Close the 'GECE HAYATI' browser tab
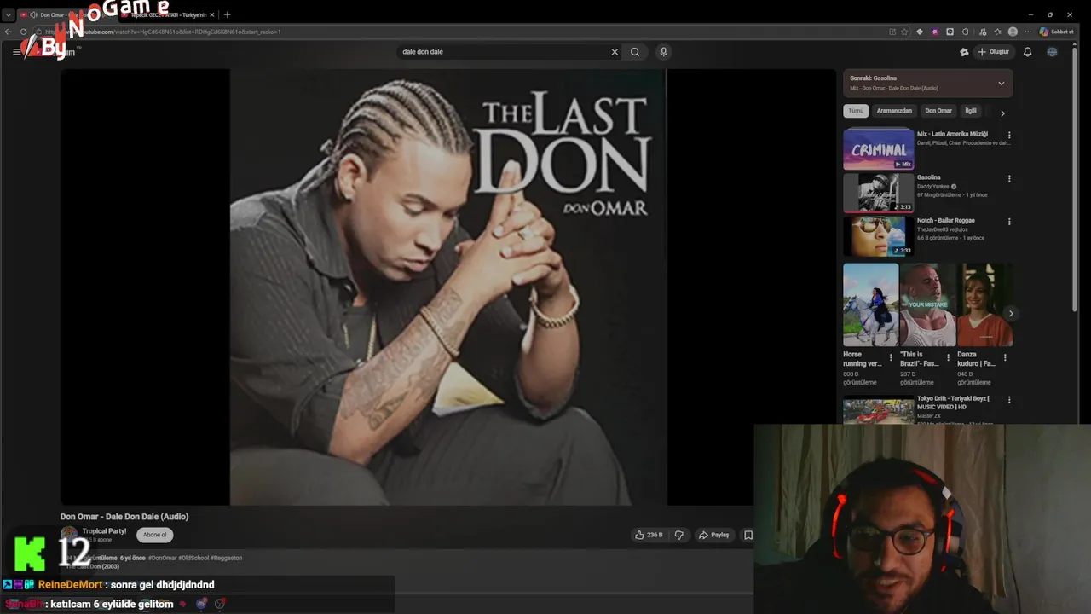The image size is (1091, 614). 213,14
